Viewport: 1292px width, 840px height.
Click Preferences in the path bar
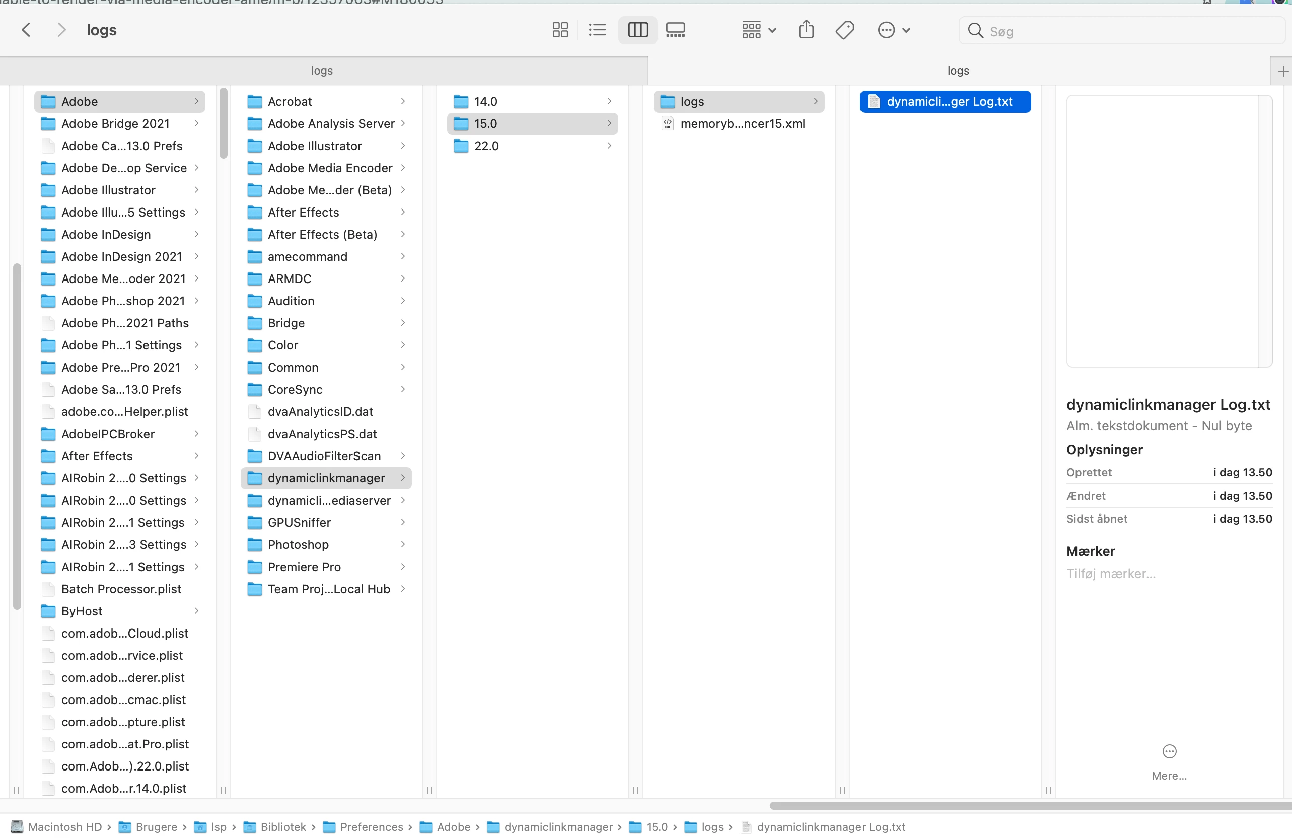[x=371, y=826]
